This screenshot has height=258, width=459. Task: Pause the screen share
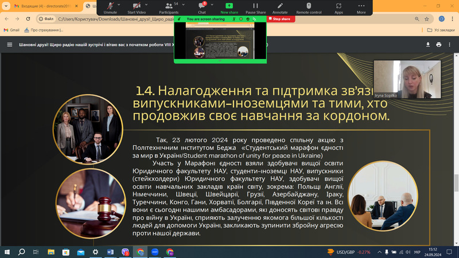(255, 7)
